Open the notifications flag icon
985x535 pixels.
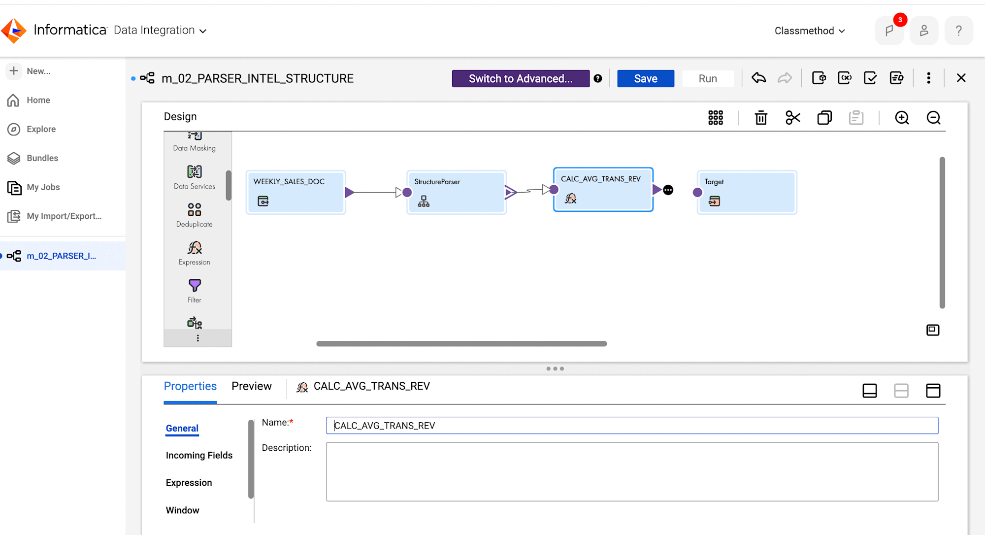[889, 31]
